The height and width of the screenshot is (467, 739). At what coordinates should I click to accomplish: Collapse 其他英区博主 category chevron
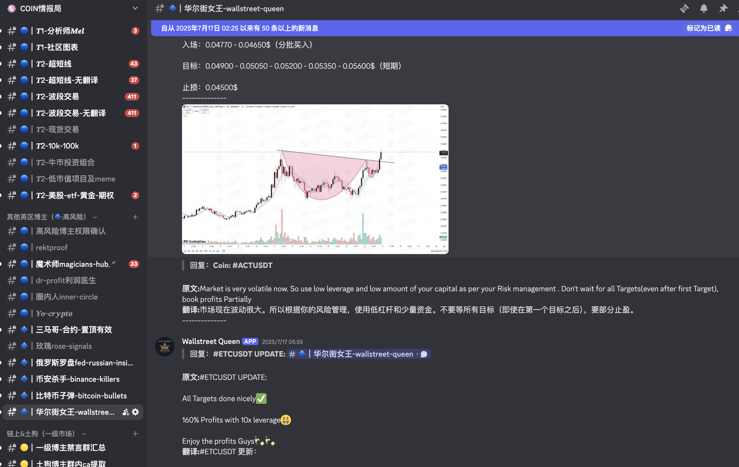coord(95,217)
